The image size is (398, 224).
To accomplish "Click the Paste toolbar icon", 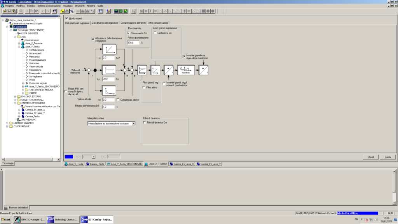I will point(37,11).
